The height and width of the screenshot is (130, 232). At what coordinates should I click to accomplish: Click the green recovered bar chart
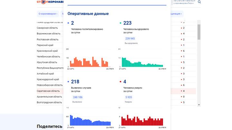[x=142, y=62]
